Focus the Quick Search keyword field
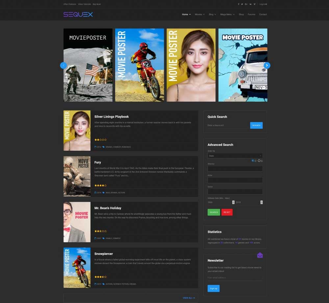This screenshot has height=303, width=329. coord(228,125)
